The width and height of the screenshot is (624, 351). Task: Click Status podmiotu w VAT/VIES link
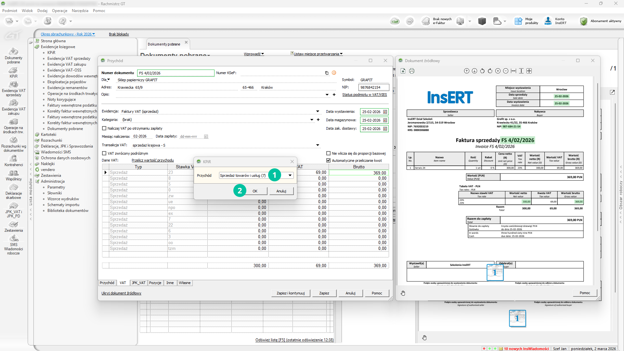tap(364, 95)
